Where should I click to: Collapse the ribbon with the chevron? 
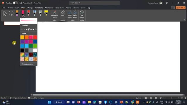(x=184, y=20)
